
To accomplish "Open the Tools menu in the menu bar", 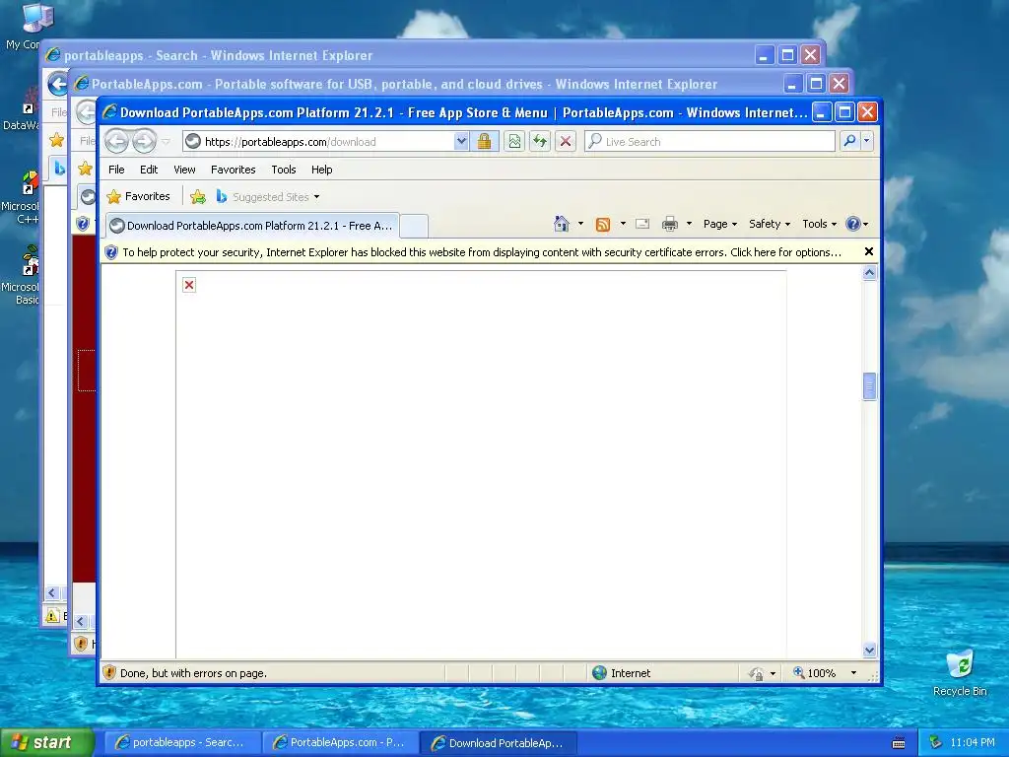I will [283, 170].
